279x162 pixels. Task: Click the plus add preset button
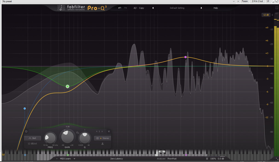coord(238,1)
